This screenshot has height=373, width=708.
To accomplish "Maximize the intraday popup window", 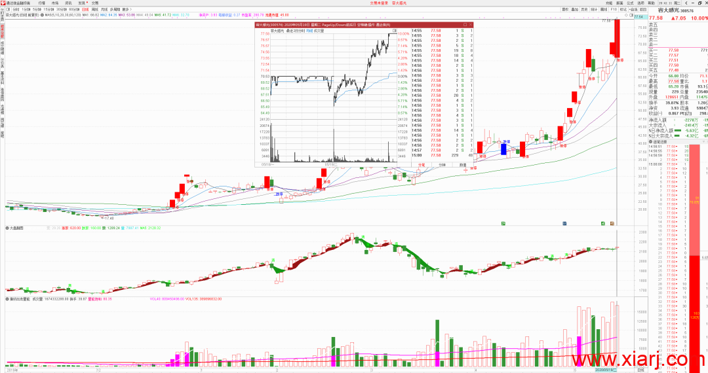I will pyautogui.click(x=465, y=25).
